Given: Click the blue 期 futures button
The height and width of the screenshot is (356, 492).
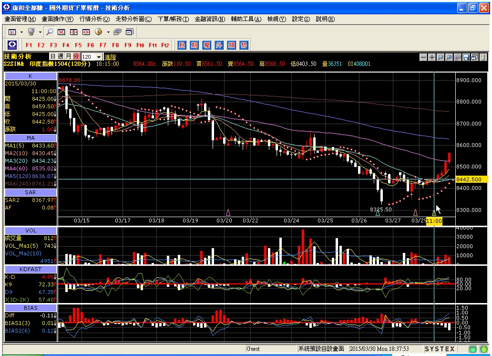Looking at the screenshot, I should [x=194, y=45].
